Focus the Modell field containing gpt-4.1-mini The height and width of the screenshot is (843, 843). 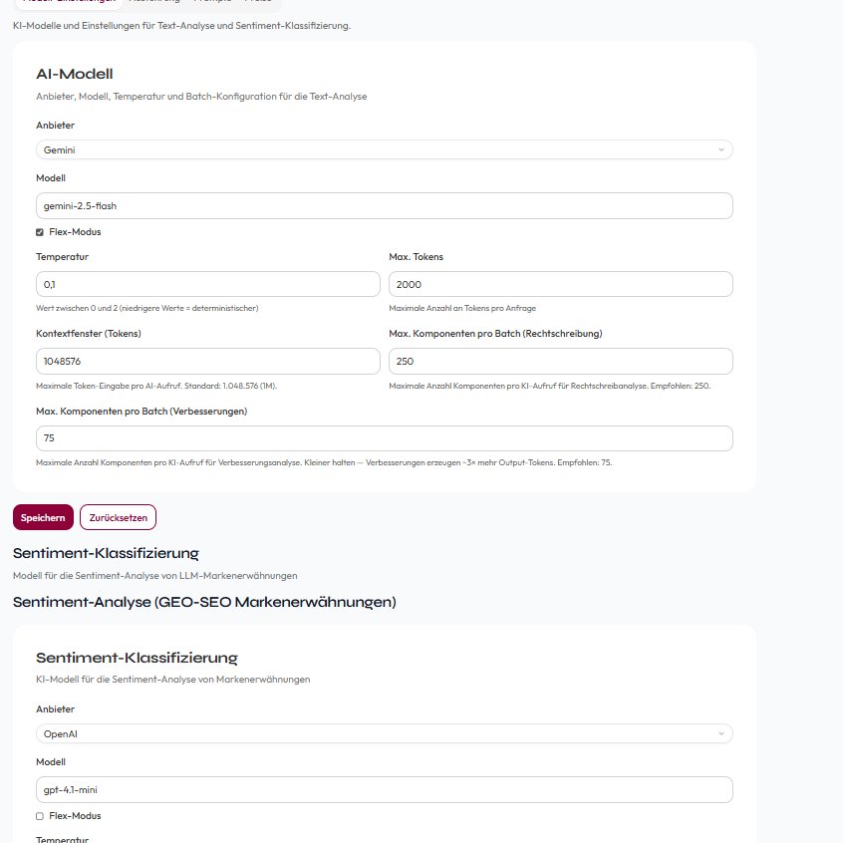coord(384,790)
